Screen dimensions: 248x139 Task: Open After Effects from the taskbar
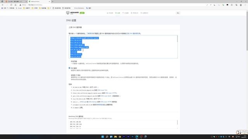tap(128, 137)
